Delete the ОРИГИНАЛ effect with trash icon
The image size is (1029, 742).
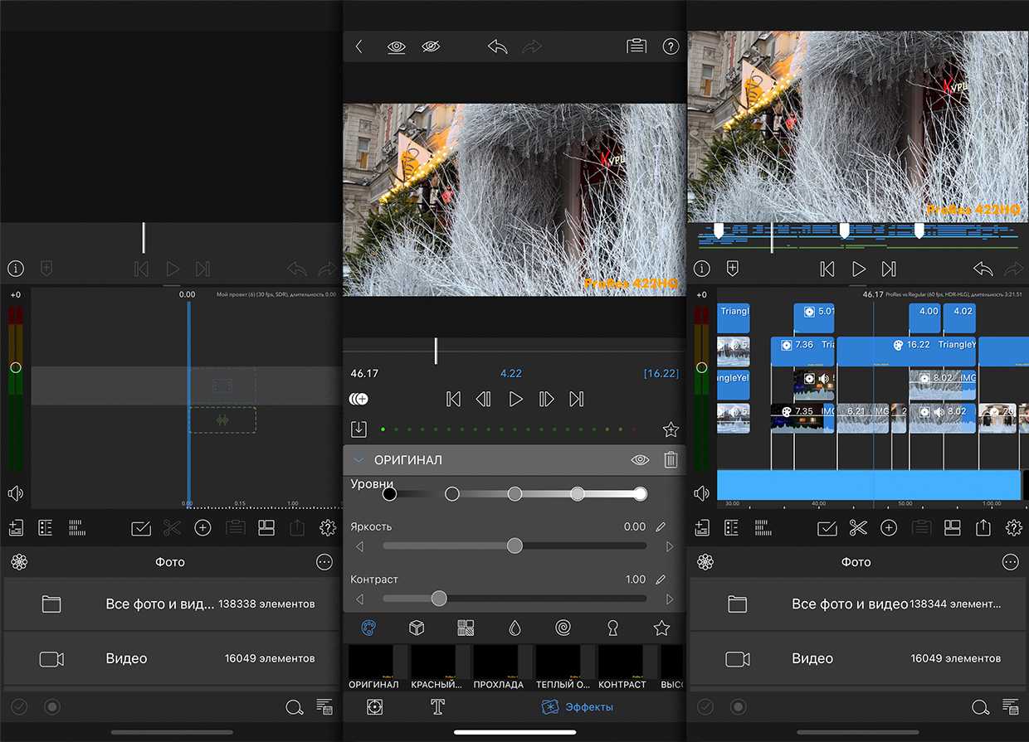coord(671,460)
